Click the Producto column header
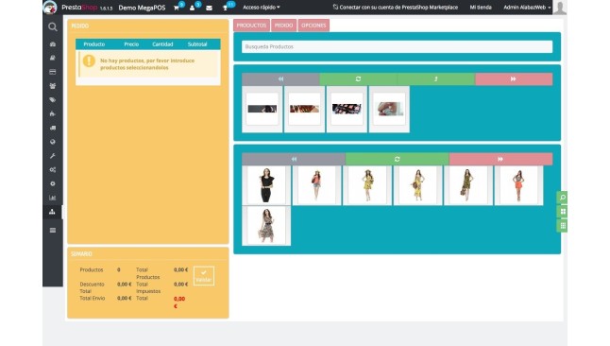This screenshot has height=346, width=610. point(94,44)
